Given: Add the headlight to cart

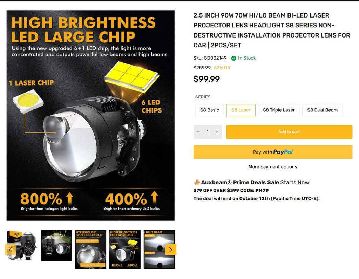Looking at the screenshot, I should tap(289, 132).
